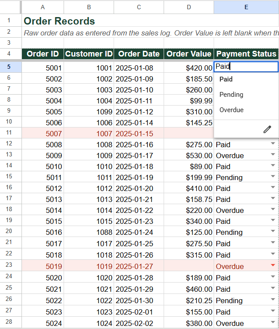Expand status dropdown arrow for order 5024
Image resolution: width=279 pixels, height=329 pixels.
(273, 322)
